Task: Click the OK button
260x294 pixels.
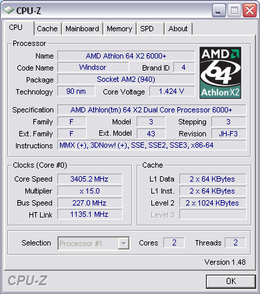Action: click(231, 281)
